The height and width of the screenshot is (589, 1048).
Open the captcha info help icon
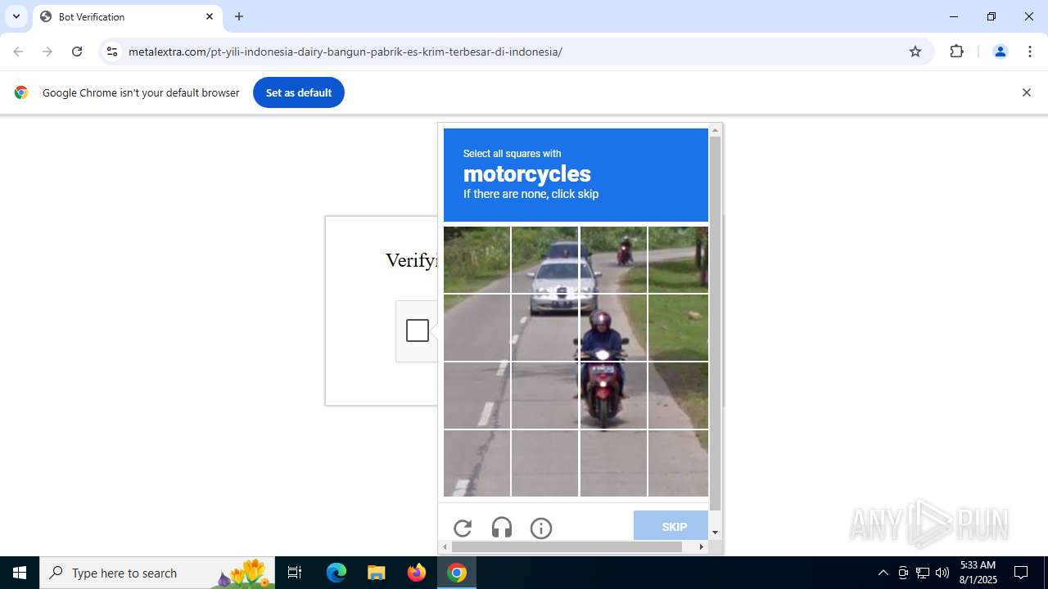541,528
